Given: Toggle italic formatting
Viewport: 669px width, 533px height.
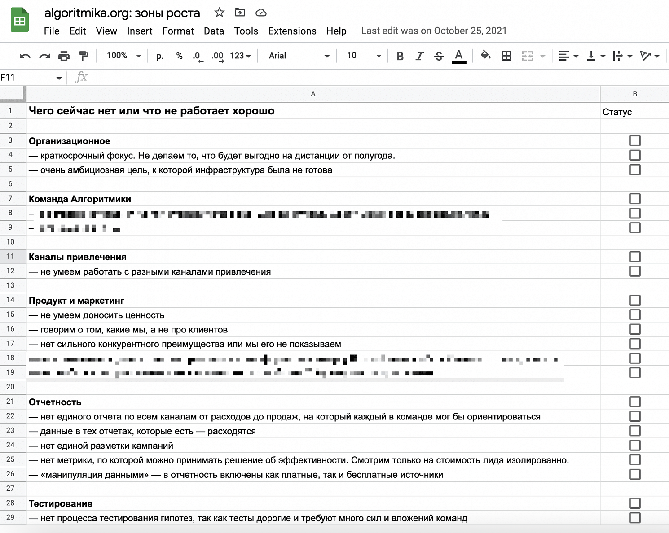Looking at the screenshot, I should [x=419, y=56].
